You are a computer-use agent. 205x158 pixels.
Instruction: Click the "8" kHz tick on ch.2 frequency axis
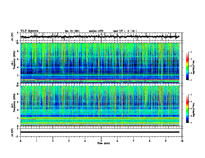(18, 94)
